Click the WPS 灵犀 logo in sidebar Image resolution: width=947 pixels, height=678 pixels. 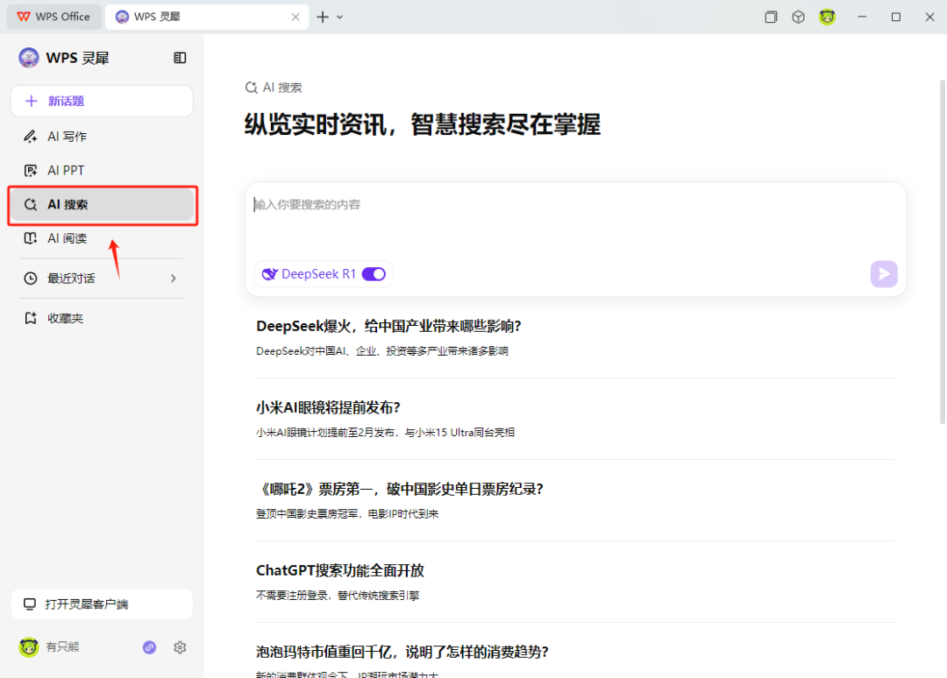tap(28, 58)
